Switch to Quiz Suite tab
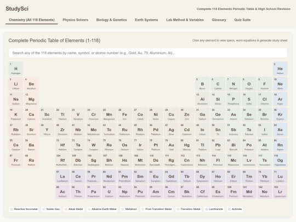 242,20
